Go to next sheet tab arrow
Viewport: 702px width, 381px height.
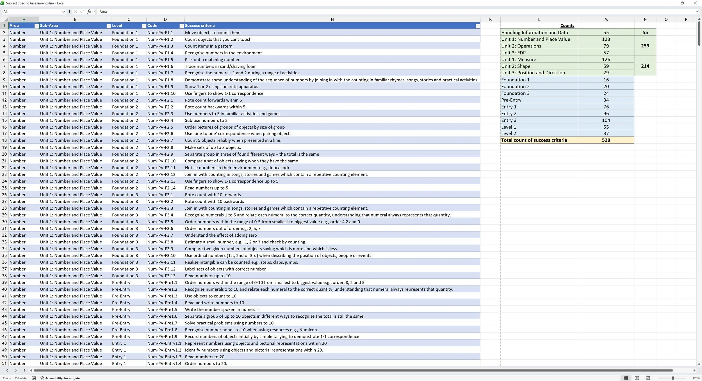coord(16,370)
